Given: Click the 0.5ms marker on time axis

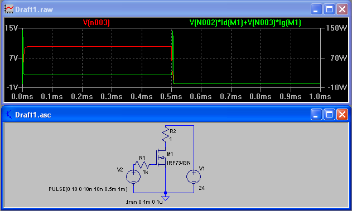Looking at the screenshot, I should (171, 96).
